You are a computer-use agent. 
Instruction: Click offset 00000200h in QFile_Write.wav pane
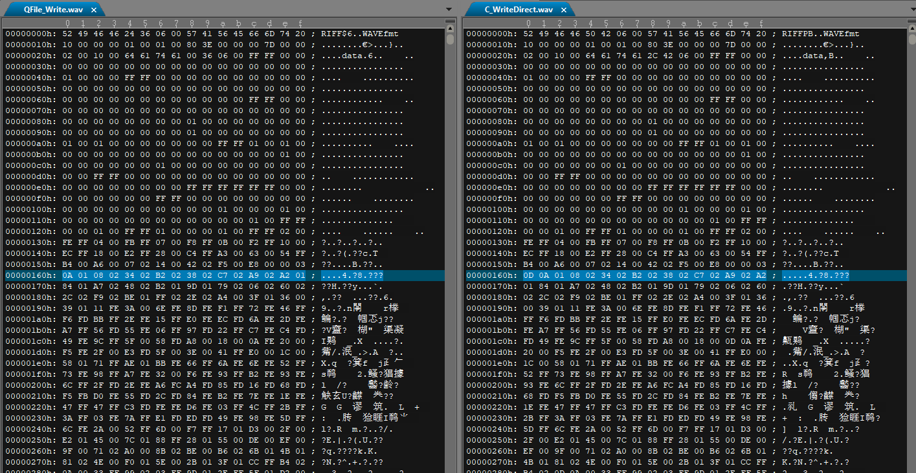point(31,386)
